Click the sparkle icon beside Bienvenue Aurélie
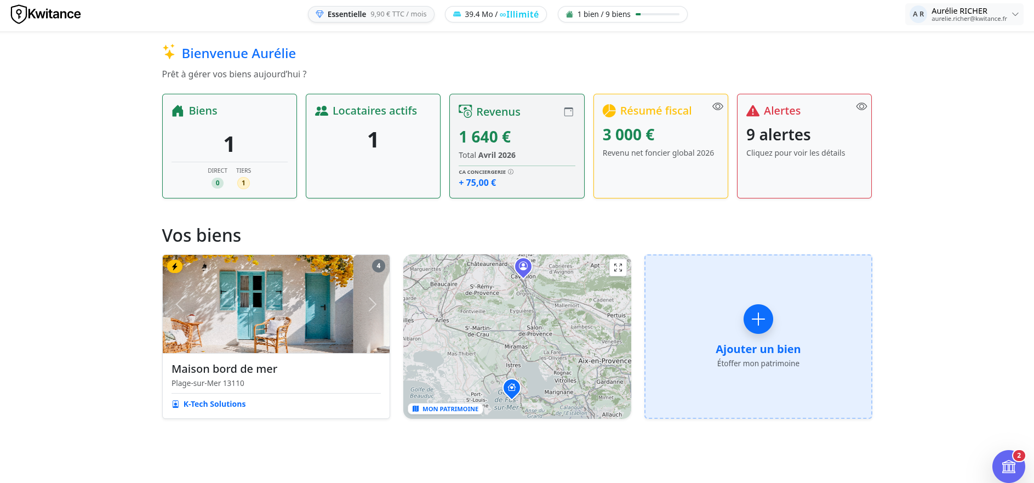Screen dimensions: 1034x483 click(169, 52)
